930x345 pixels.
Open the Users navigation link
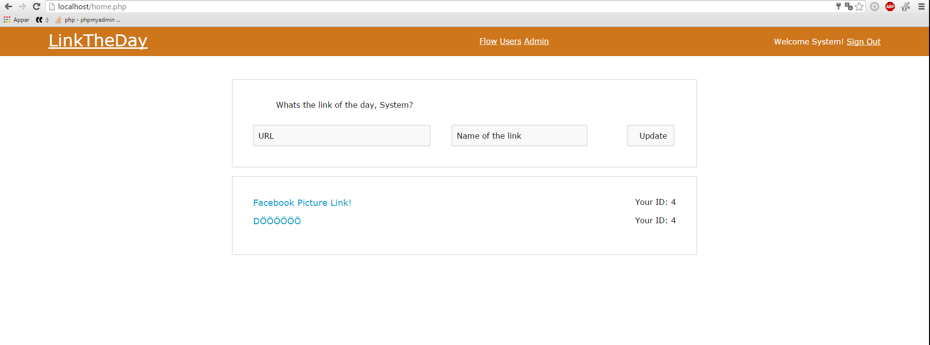pos(510,41)
